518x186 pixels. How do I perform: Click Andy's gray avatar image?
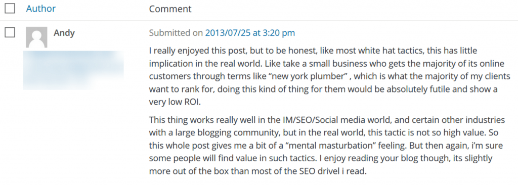[36, 37]
